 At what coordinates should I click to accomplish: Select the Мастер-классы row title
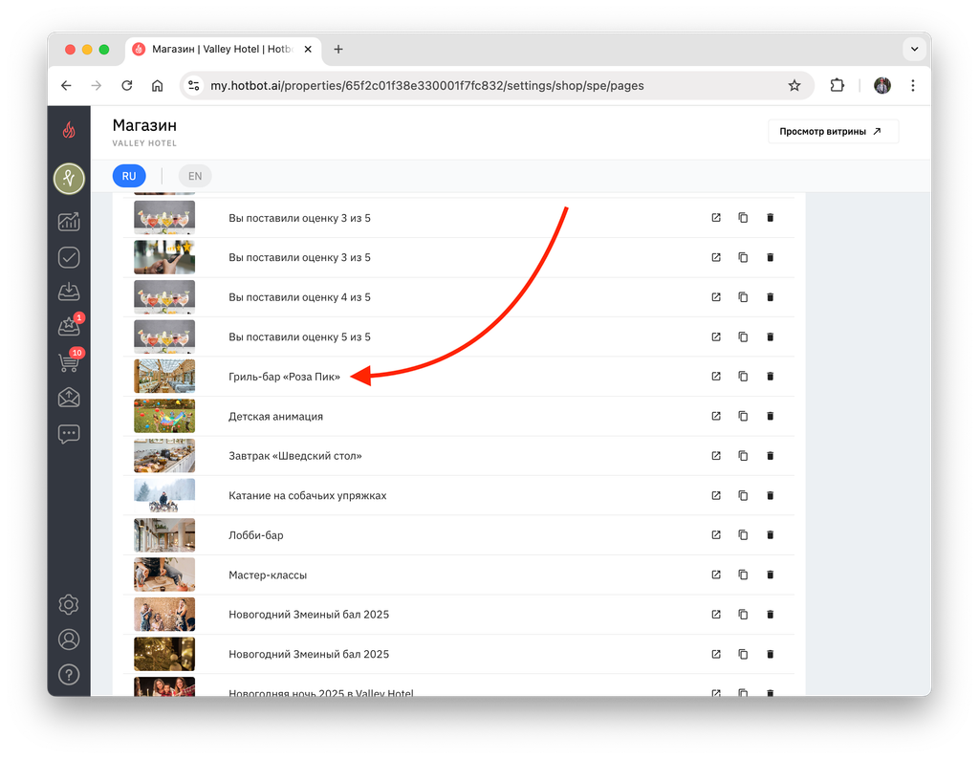click(x=268, y=575)
